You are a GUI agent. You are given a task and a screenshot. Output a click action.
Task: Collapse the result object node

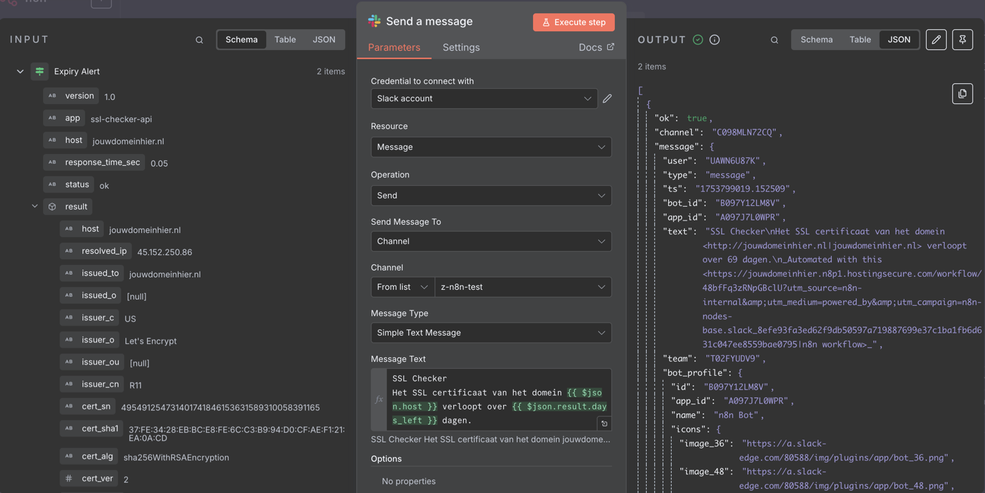click(x=35, y=207)
